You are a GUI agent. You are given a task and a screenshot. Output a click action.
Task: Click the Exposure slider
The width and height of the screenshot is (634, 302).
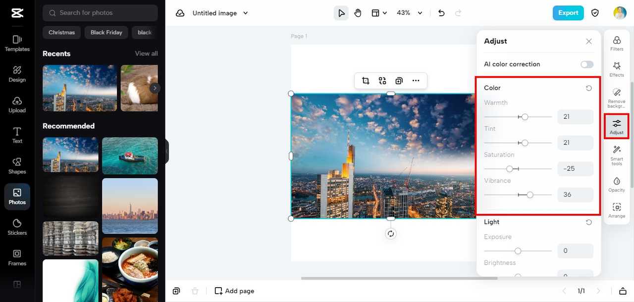coord(518,251)
